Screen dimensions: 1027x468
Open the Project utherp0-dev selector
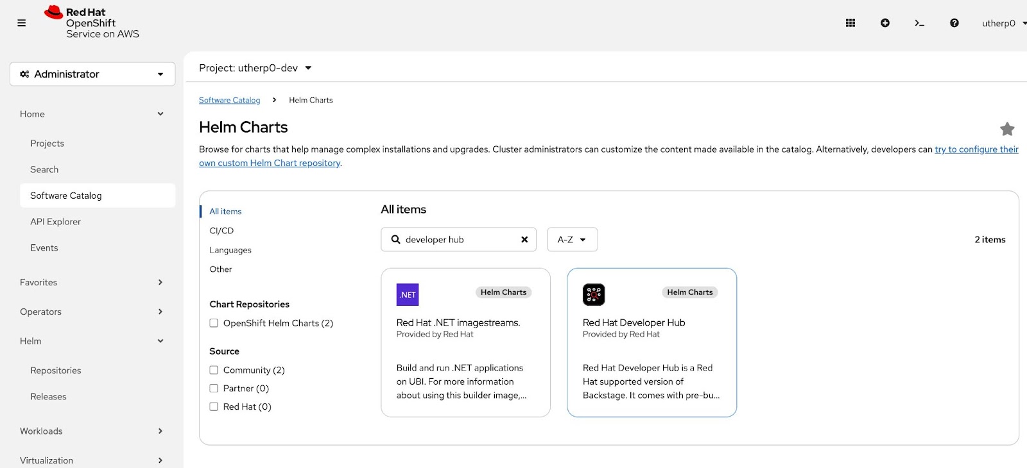255,68
